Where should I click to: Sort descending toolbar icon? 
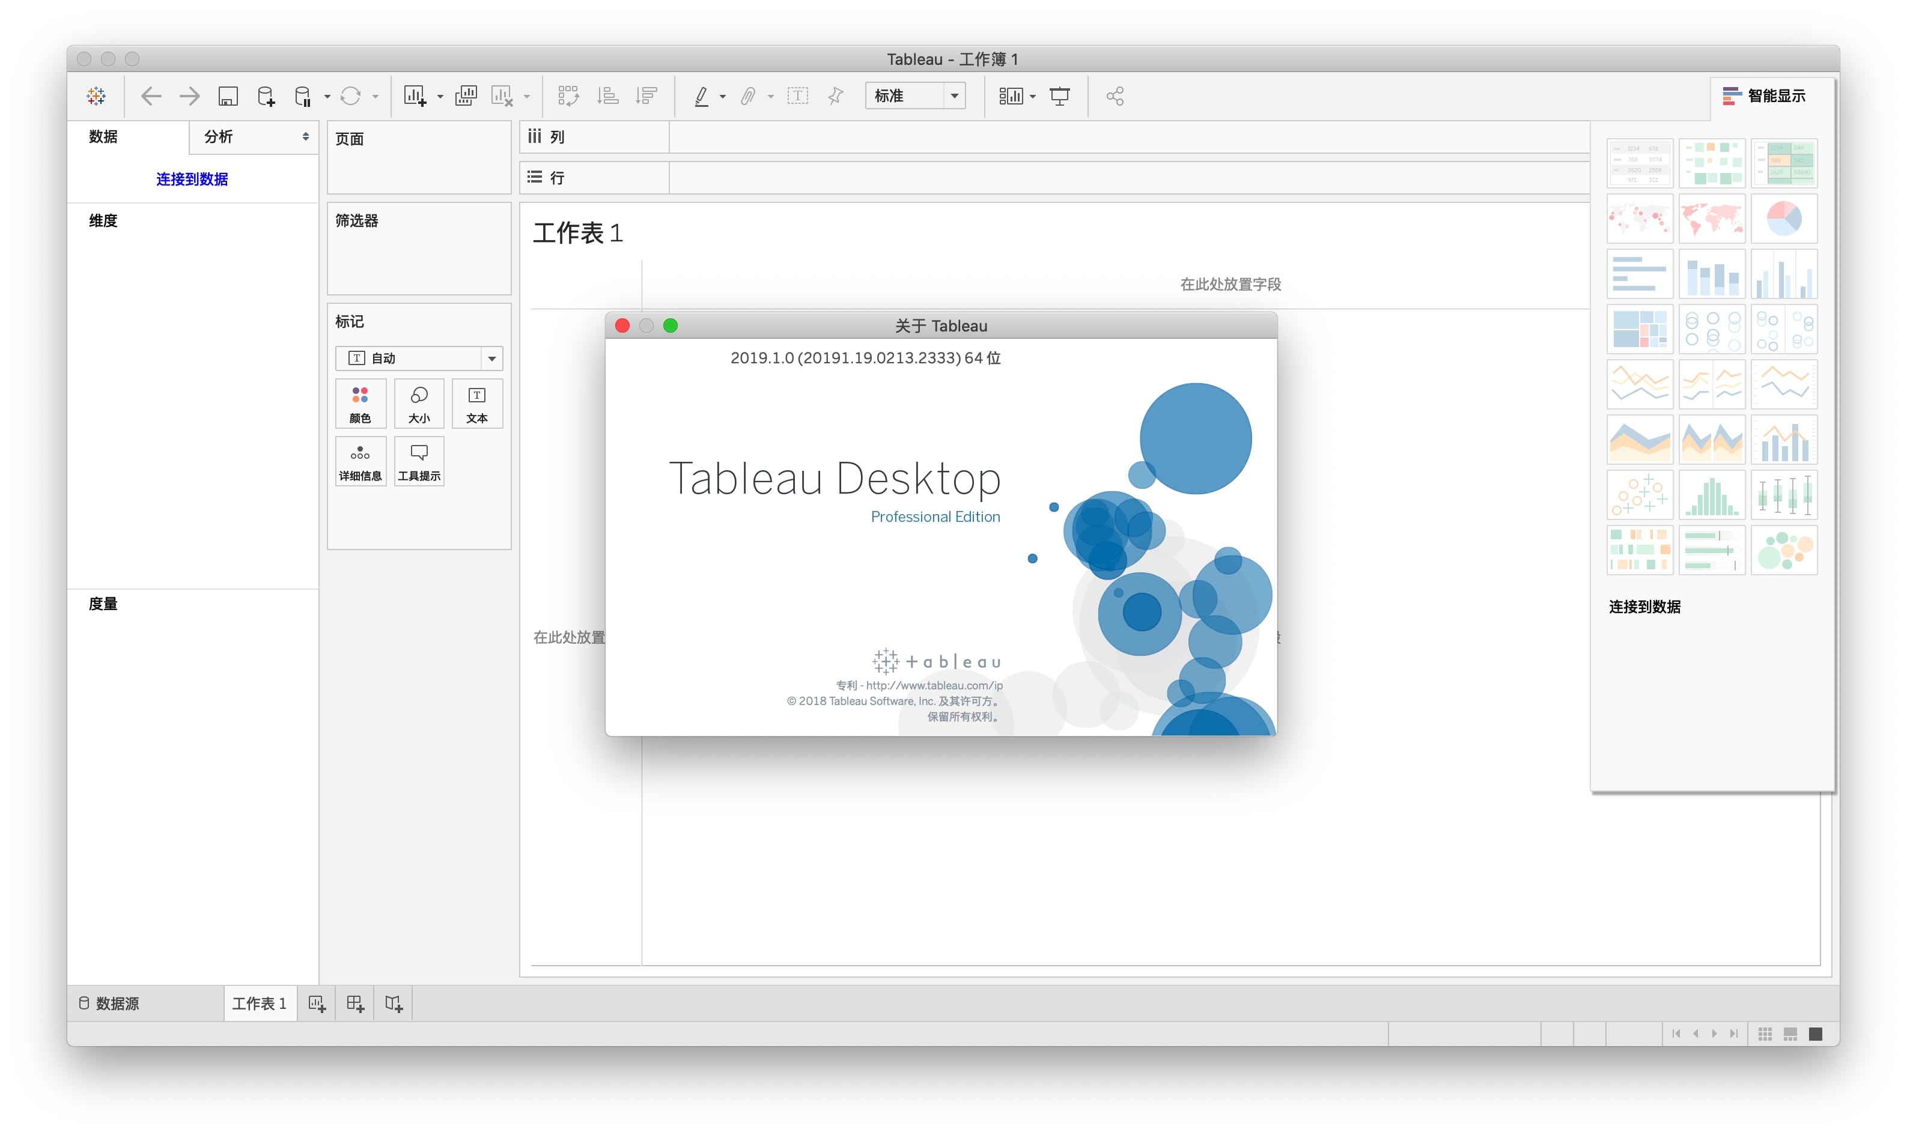pos(646,95)
